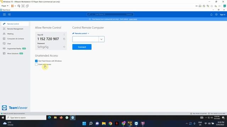Refresh the password with the reload icon

coord(64,47)
